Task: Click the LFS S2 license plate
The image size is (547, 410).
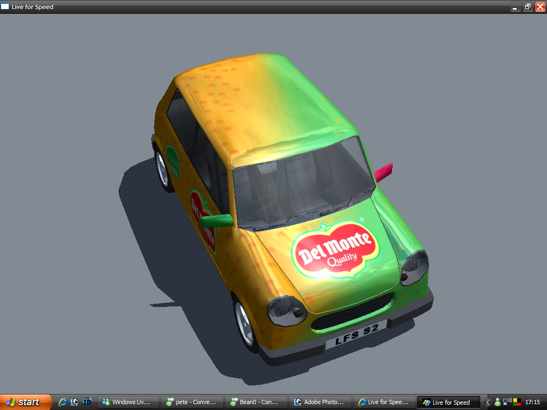Action: (x=356, y=334)
